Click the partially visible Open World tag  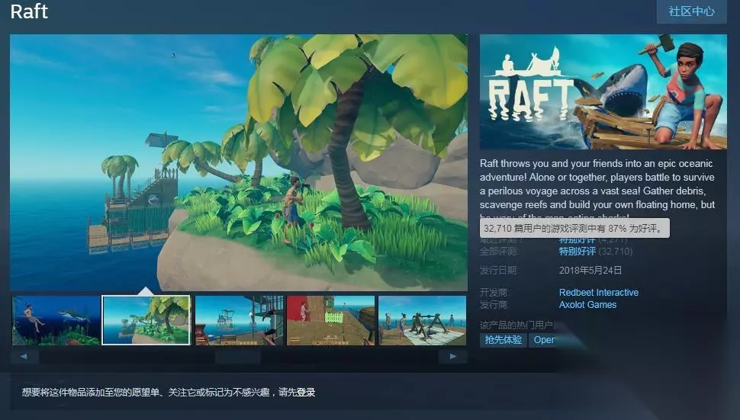coord(544,340)
